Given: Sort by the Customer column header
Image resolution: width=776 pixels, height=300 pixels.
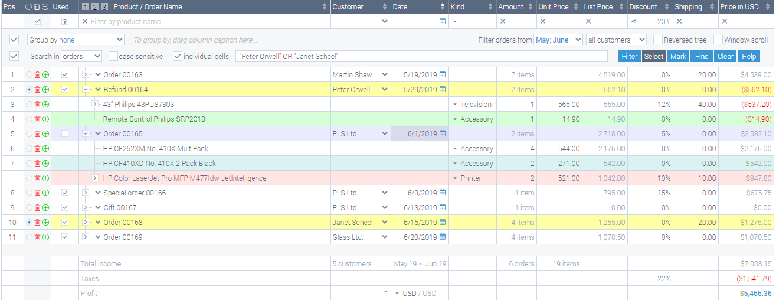Looking at the screenshot, I should pos(354,7).
